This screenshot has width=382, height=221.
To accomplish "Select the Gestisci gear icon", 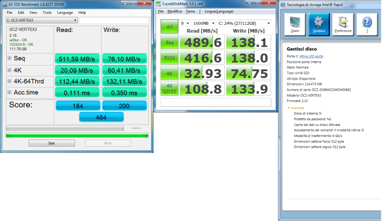I will click(318, 24).
